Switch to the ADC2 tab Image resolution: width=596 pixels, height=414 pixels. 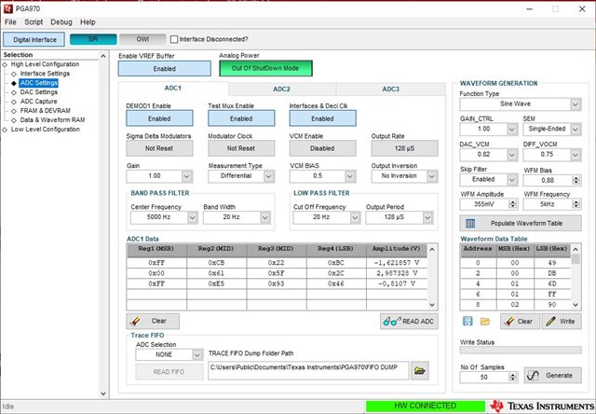pyautogui.click(x=281, y=89)
